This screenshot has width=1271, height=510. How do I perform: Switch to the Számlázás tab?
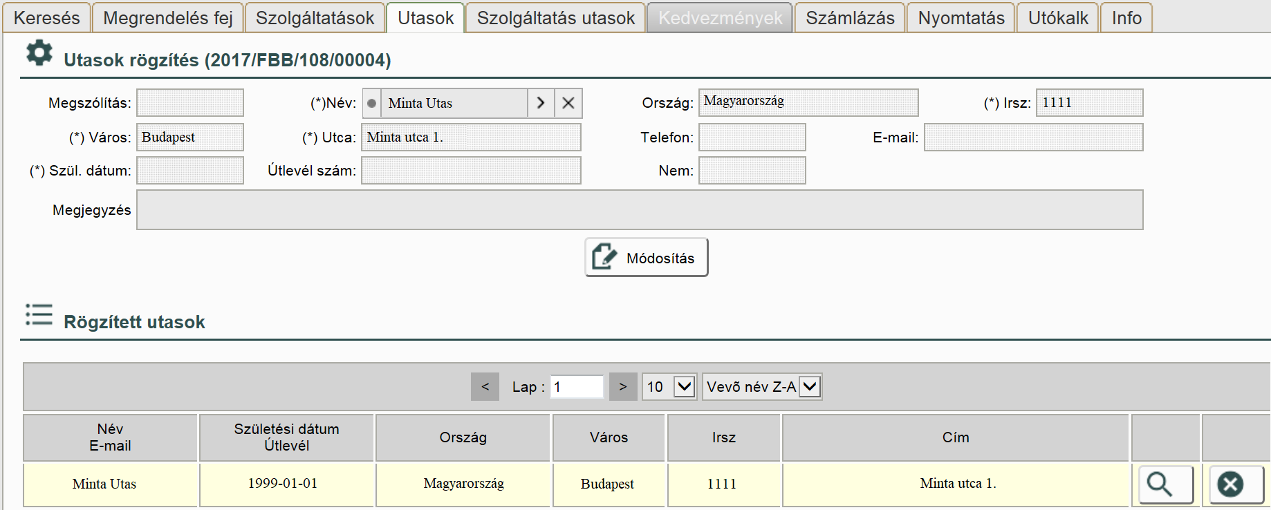tap(850, 18)
